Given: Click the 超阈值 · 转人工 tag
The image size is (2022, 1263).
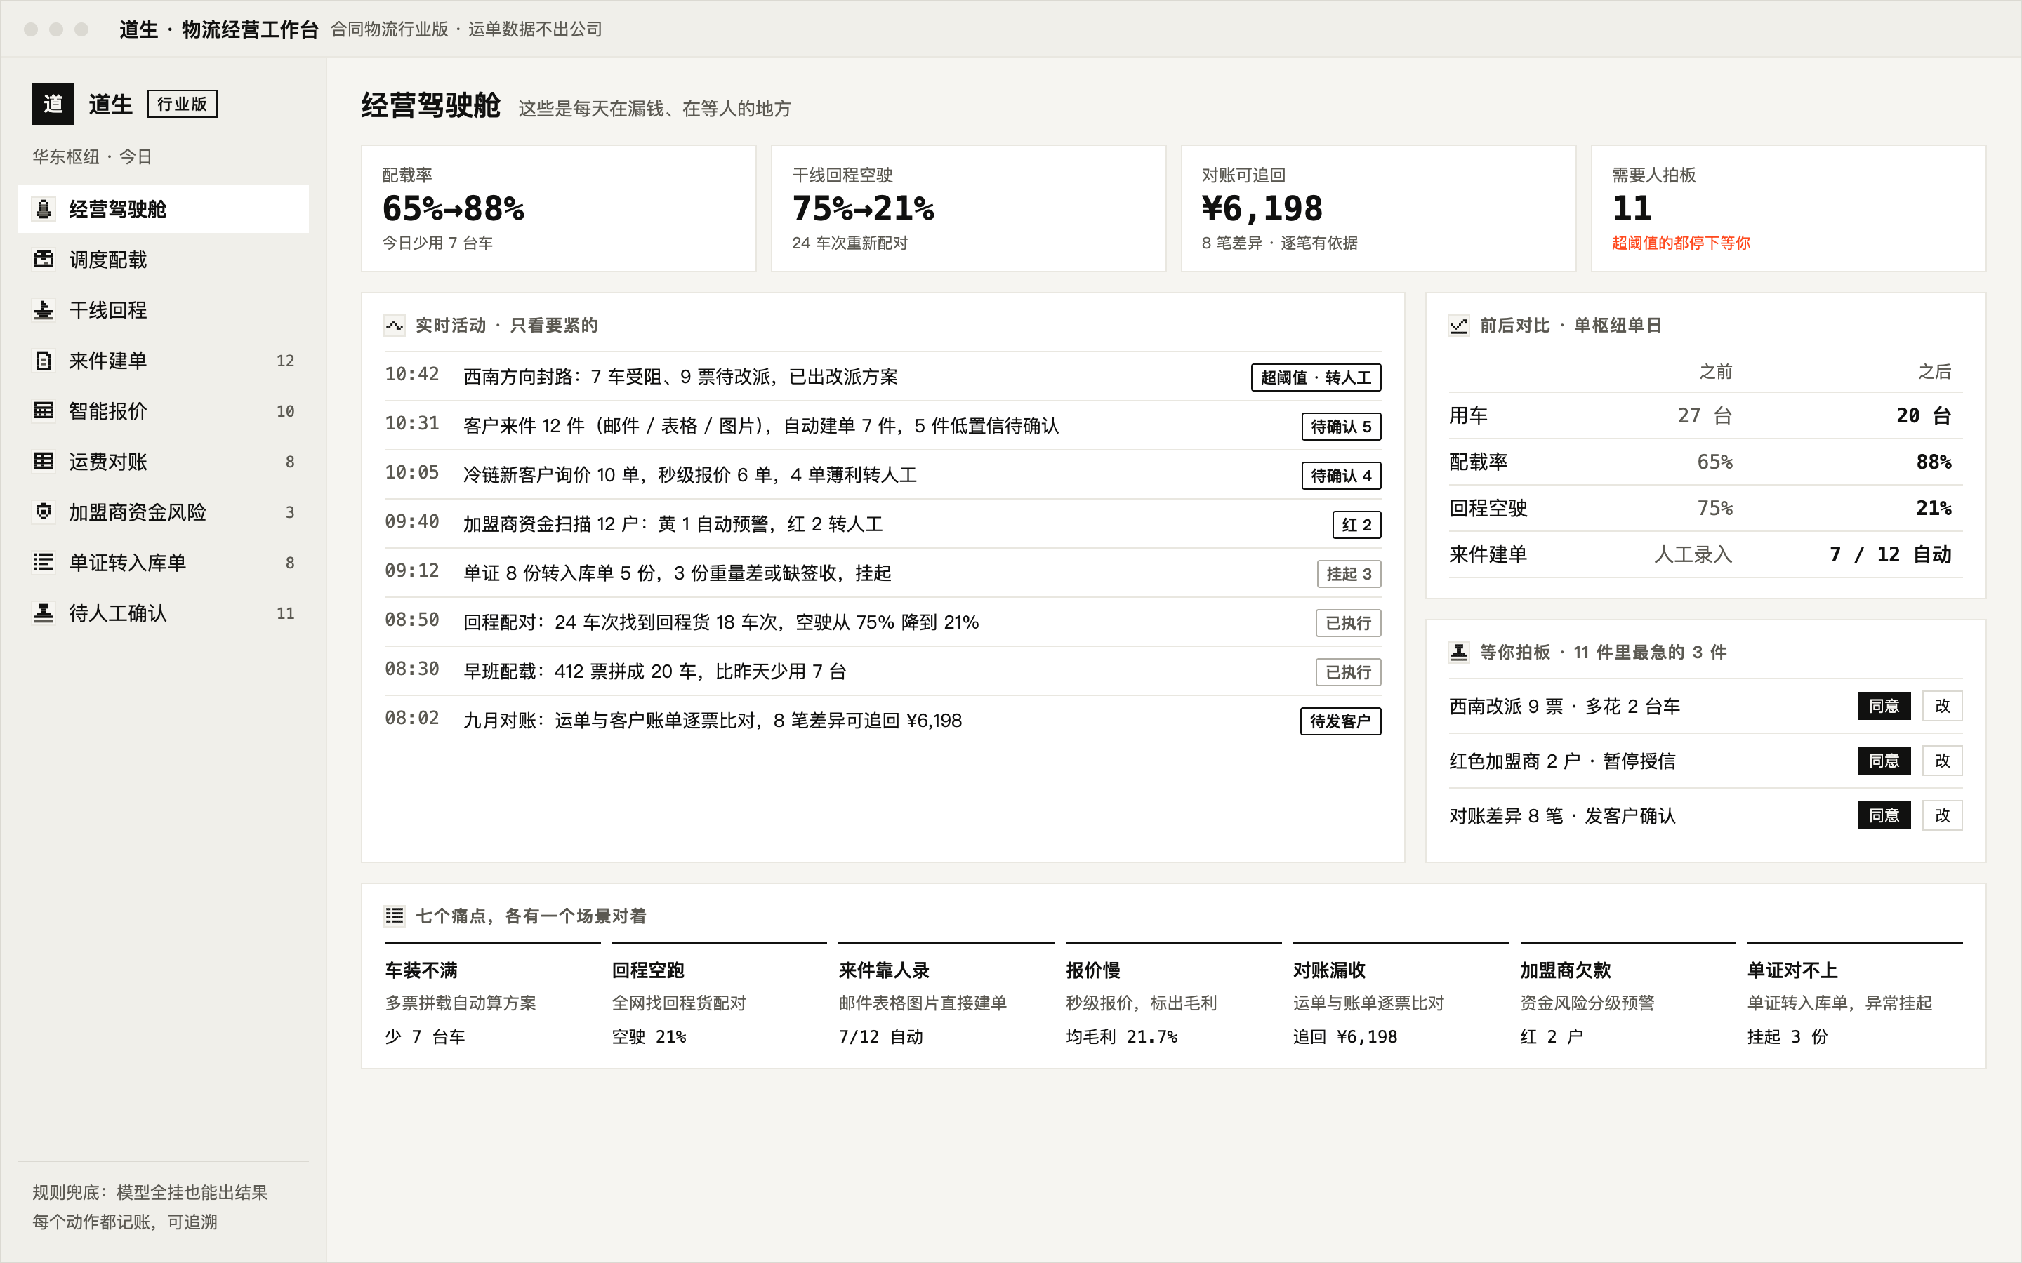Looking at the screenshot, I should pyautogui.click(x=1316, y=377).
